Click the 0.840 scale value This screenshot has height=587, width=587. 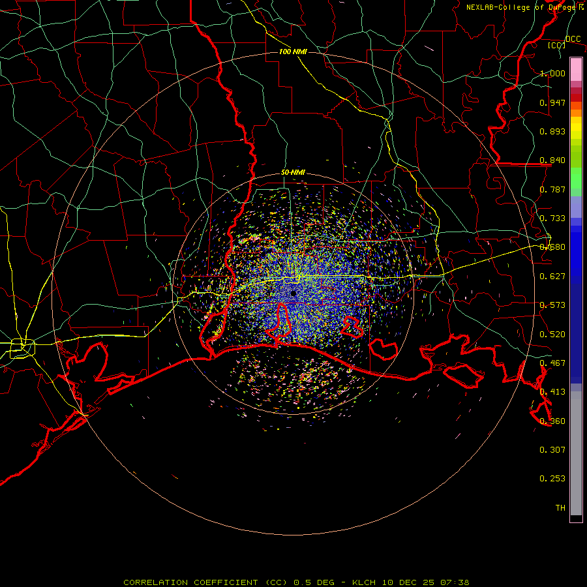click(552, 160)
